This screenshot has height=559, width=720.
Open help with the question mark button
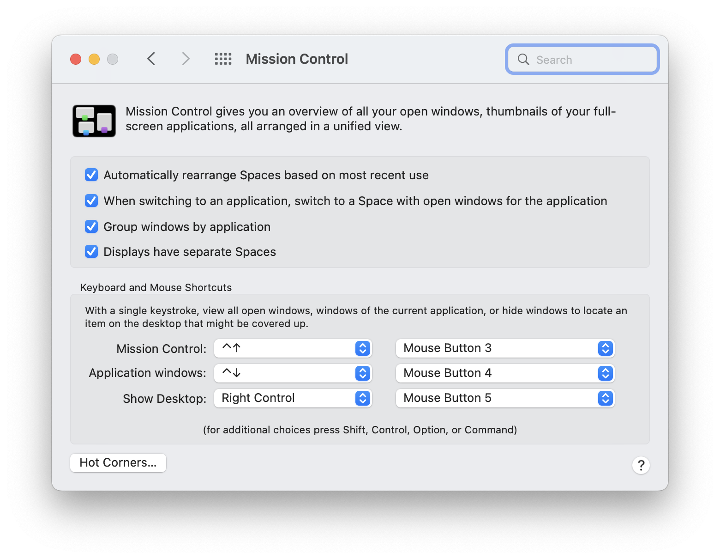tap(641, 465)
